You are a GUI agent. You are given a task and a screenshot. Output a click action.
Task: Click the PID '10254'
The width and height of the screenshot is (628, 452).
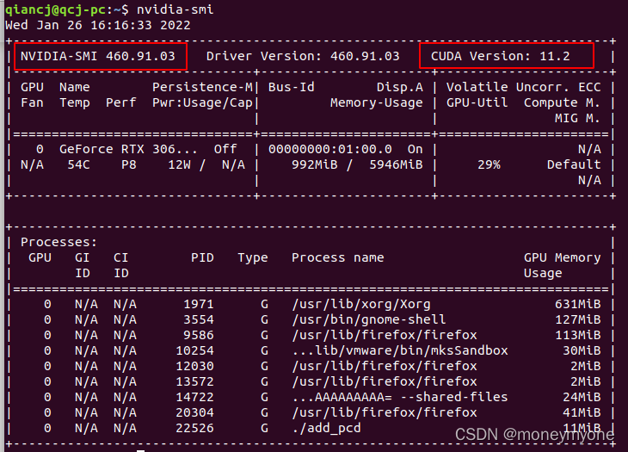[194, 350]
